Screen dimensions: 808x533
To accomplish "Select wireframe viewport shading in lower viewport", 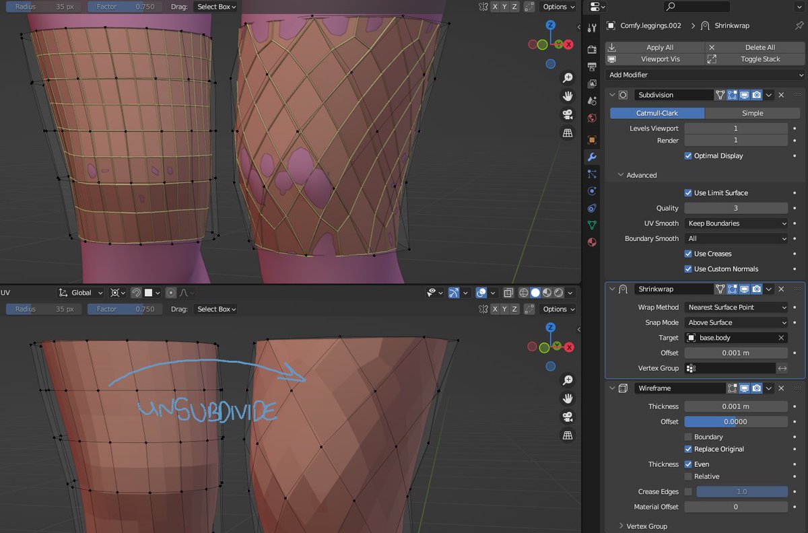I will (524, 293).
